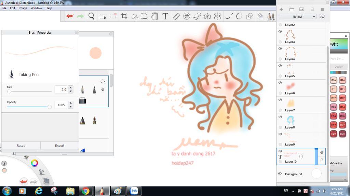The height and width of the screenshot is (196, 350).
Task: Pick the Text tool in the toolbar
Action: pyautogui.click(x=165, y=16)
